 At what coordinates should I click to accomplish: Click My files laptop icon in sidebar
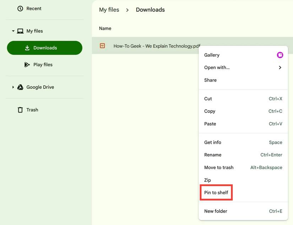tap(20, 31)
